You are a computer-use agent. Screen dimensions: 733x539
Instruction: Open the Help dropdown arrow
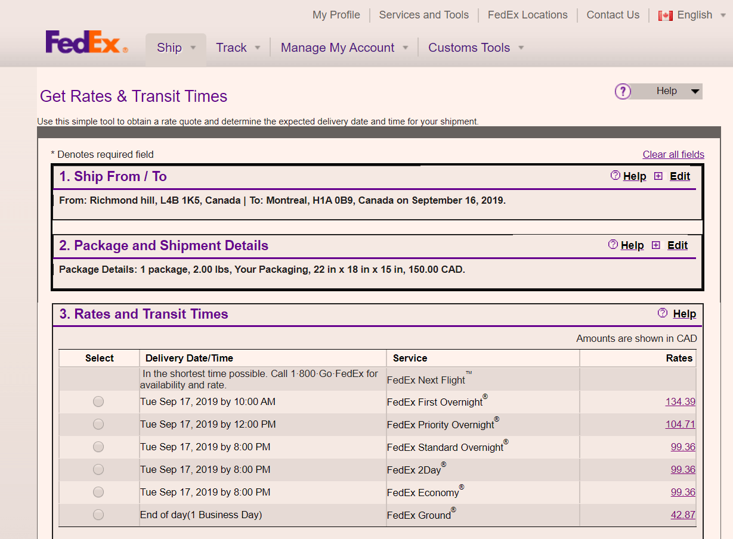(x=695, y=92)
